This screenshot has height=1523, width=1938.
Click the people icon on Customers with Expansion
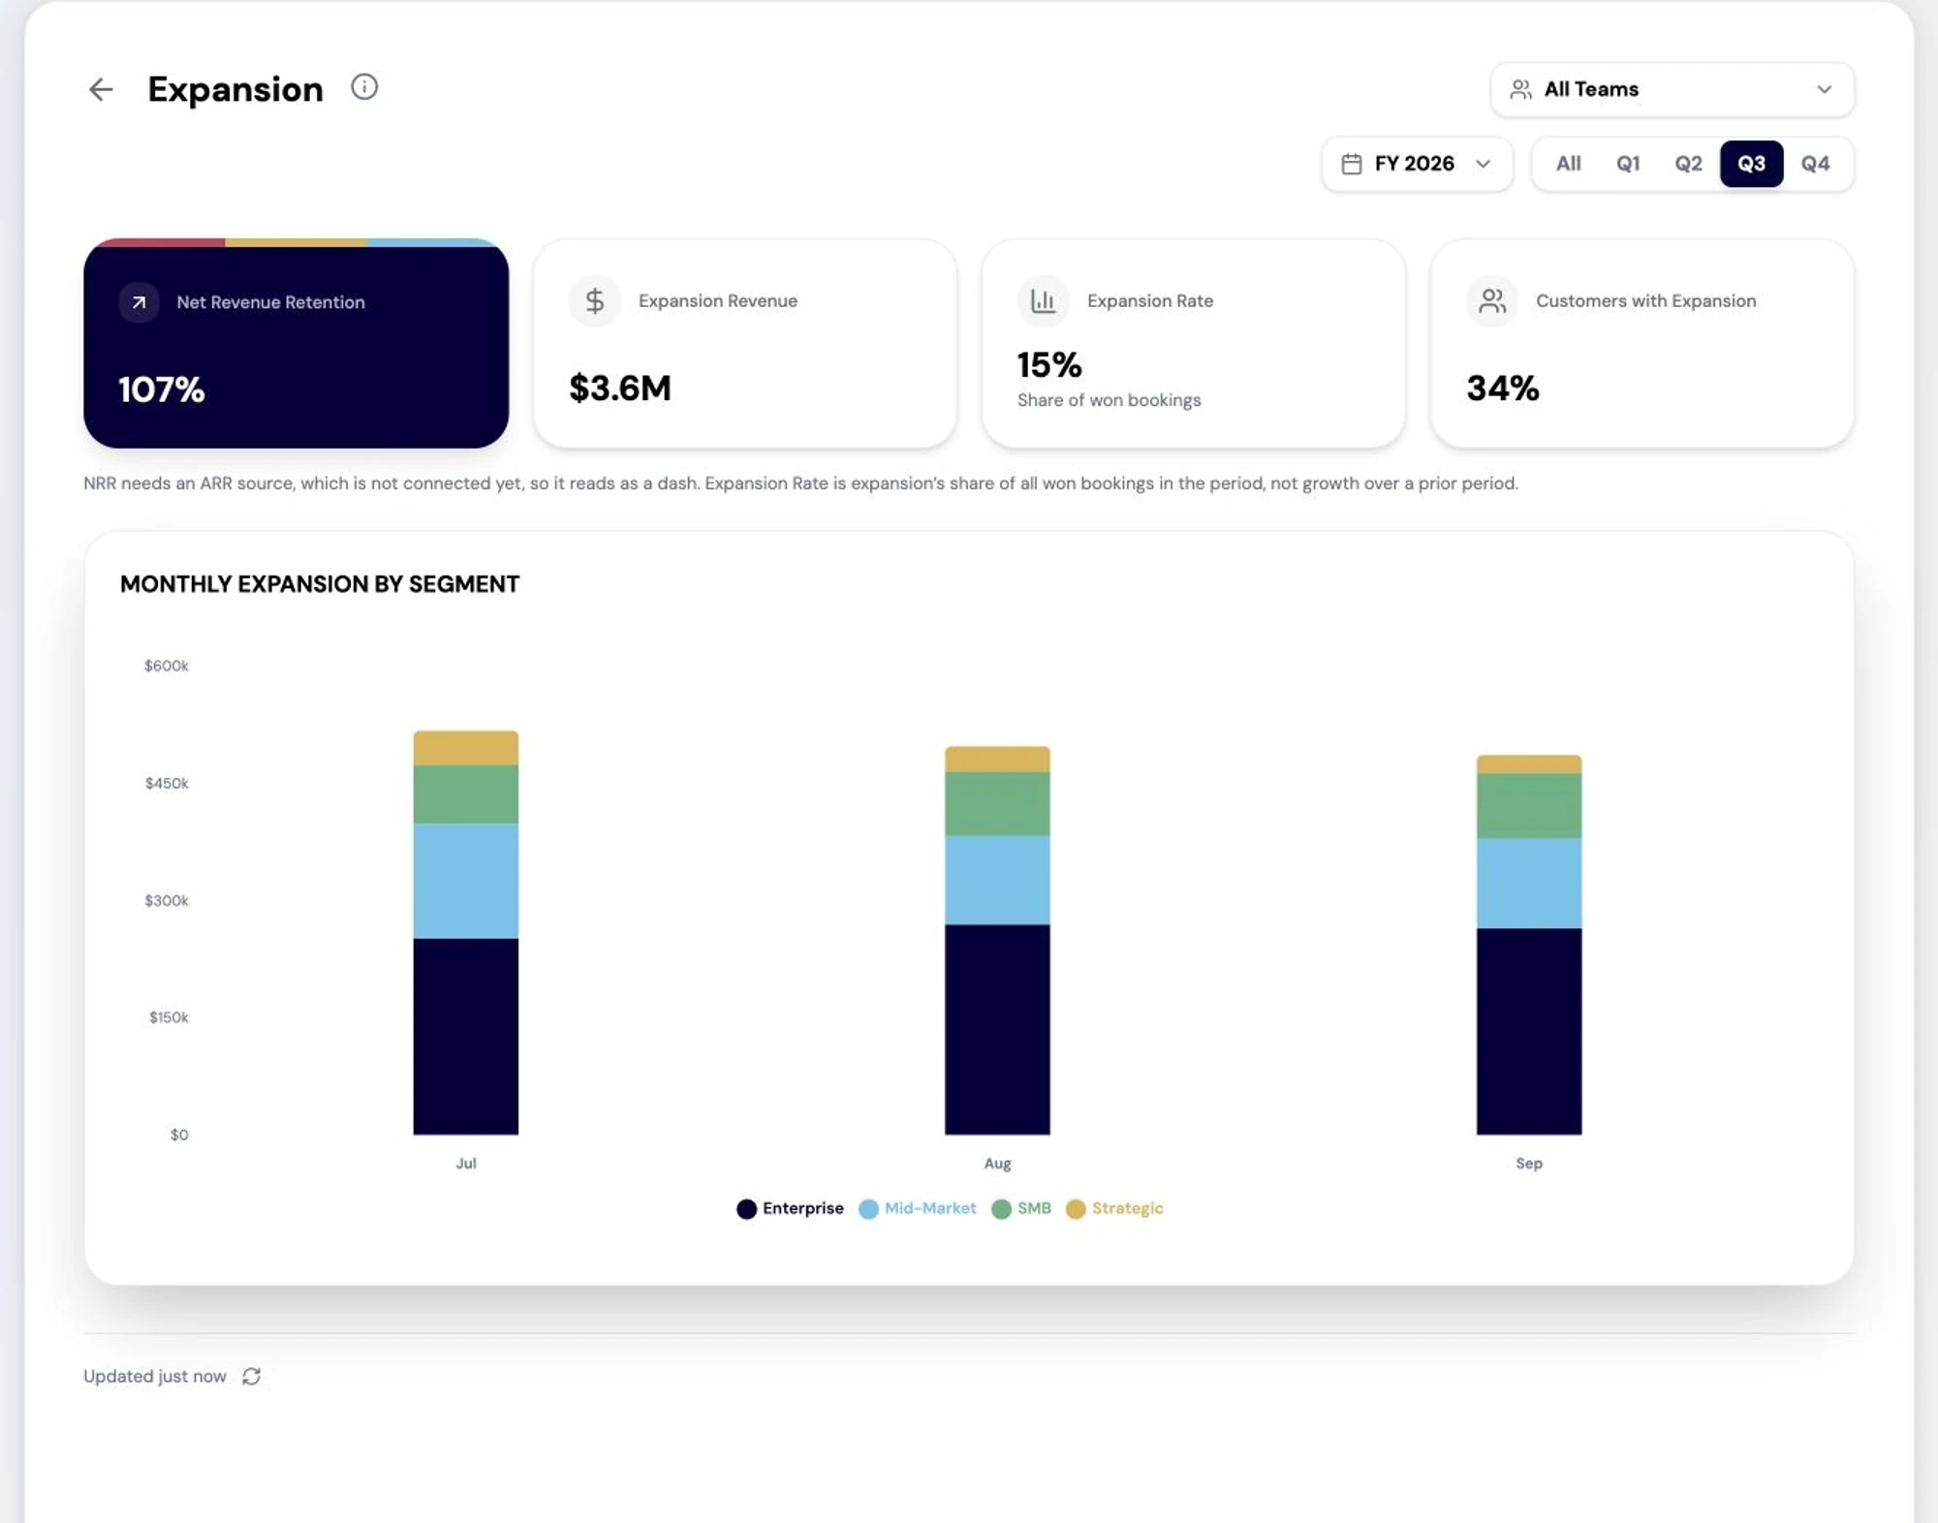[1492, 301]
